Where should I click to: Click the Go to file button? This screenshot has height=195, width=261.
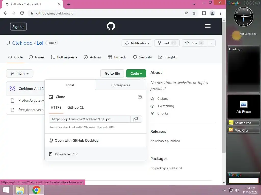[x=112, y=73]
